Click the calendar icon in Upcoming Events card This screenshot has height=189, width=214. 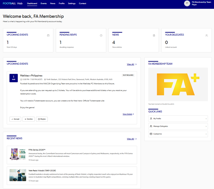[x=48, y=35]
